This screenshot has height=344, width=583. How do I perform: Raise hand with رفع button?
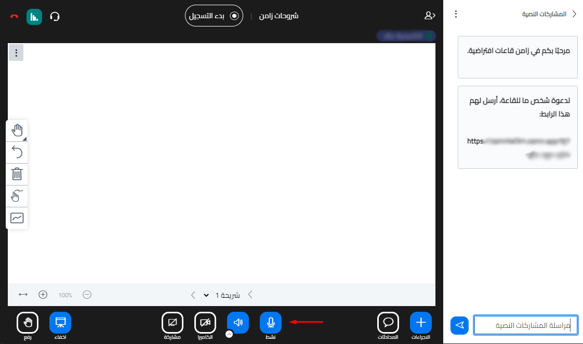[28, 323]
